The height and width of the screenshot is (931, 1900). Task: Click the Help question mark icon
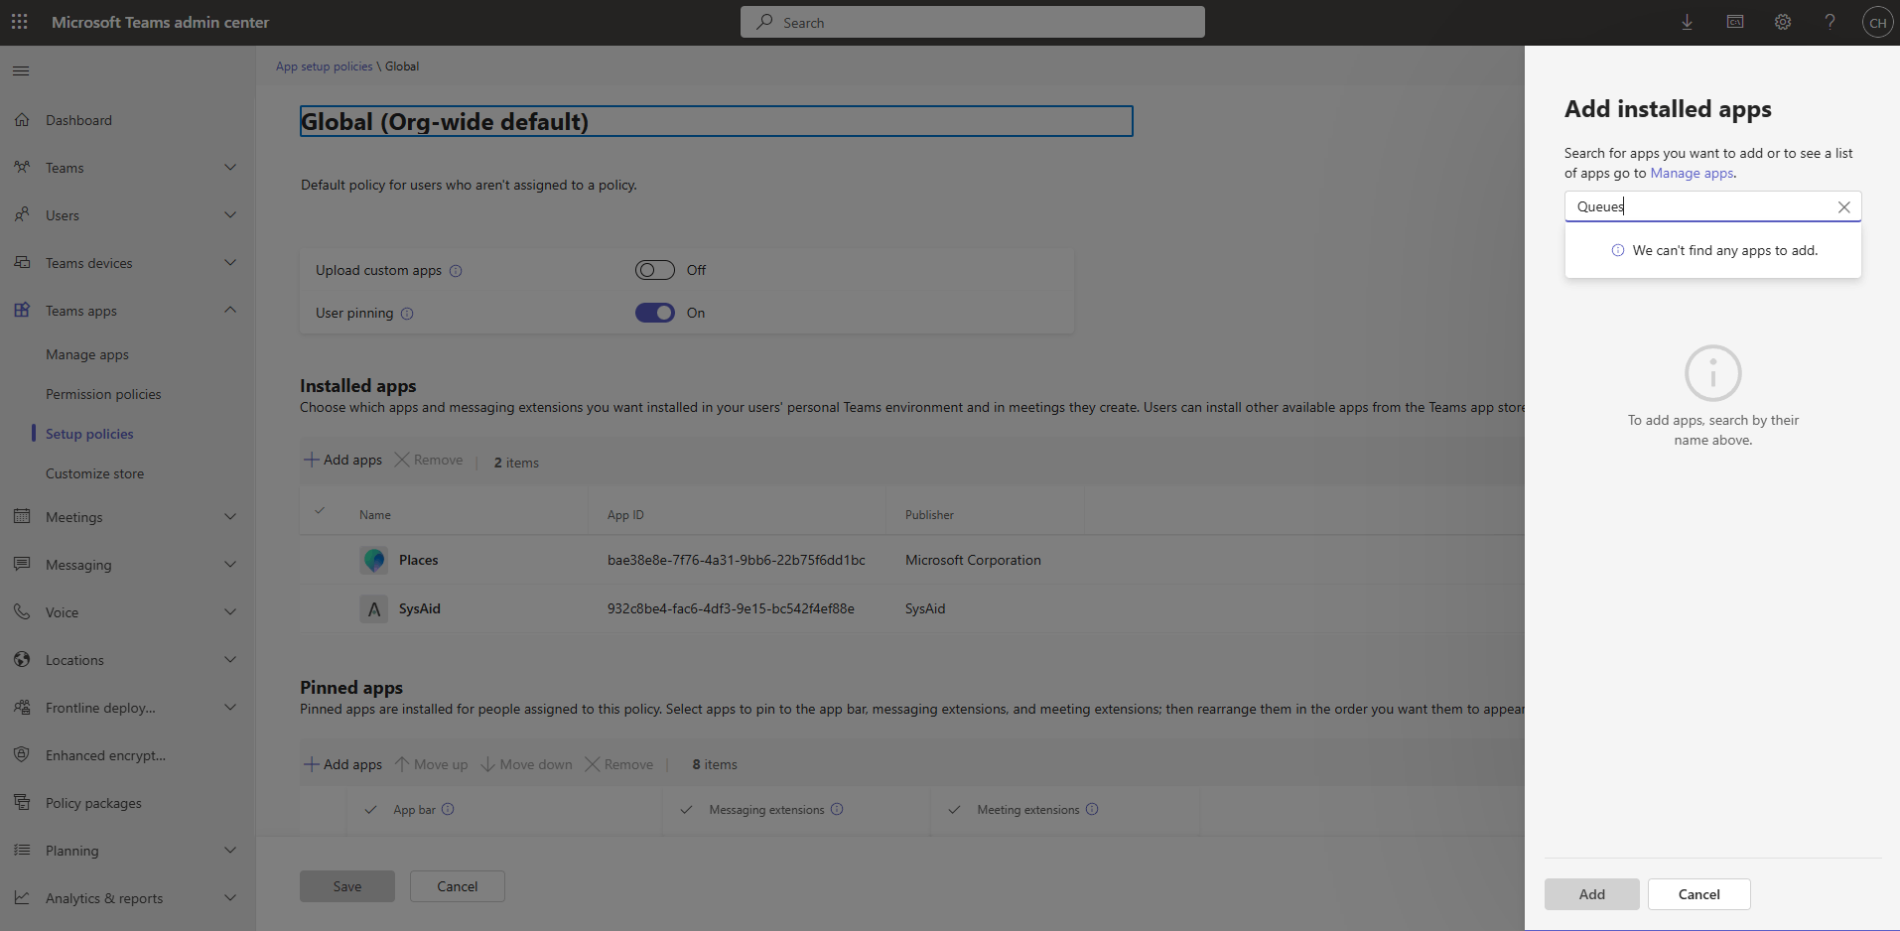point(1830,22)
